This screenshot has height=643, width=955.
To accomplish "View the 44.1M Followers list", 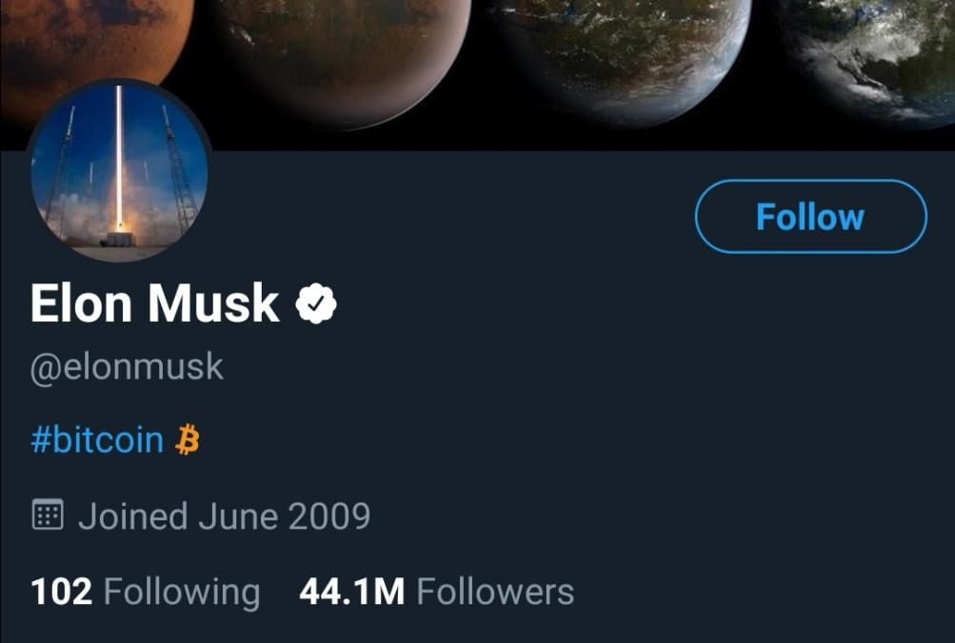I will pyautogui.click(x=436, y=592).
